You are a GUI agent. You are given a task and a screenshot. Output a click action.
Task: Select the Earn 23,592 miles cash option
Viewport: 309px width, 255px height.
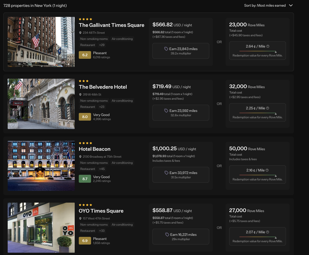point(181,113)
